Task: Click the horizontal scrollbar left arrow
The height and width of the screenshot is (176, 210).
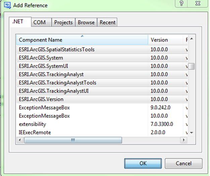Action: pos(20,140)
